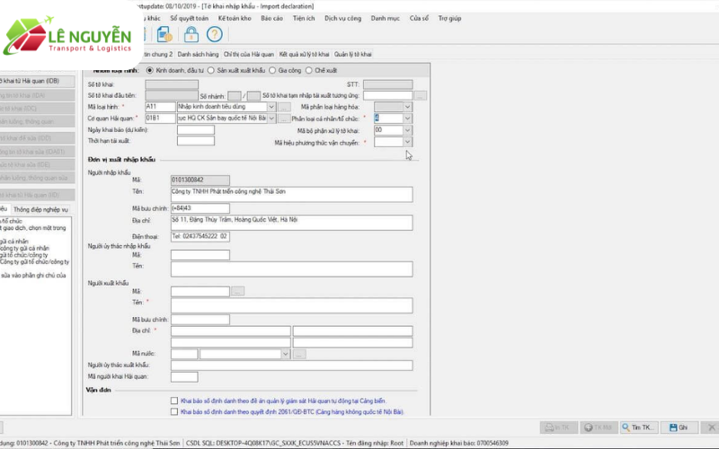Click the Mã loại hình code field A11
The image size is (719, 449).
point(160,107)
